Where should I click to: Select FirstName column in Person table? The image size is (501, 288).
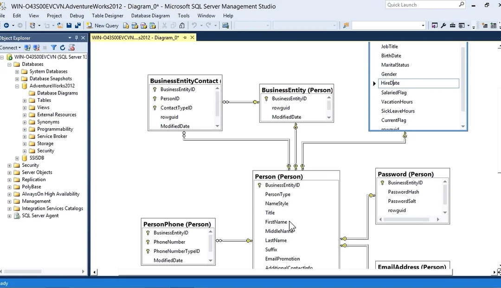[x=276, y=222]
